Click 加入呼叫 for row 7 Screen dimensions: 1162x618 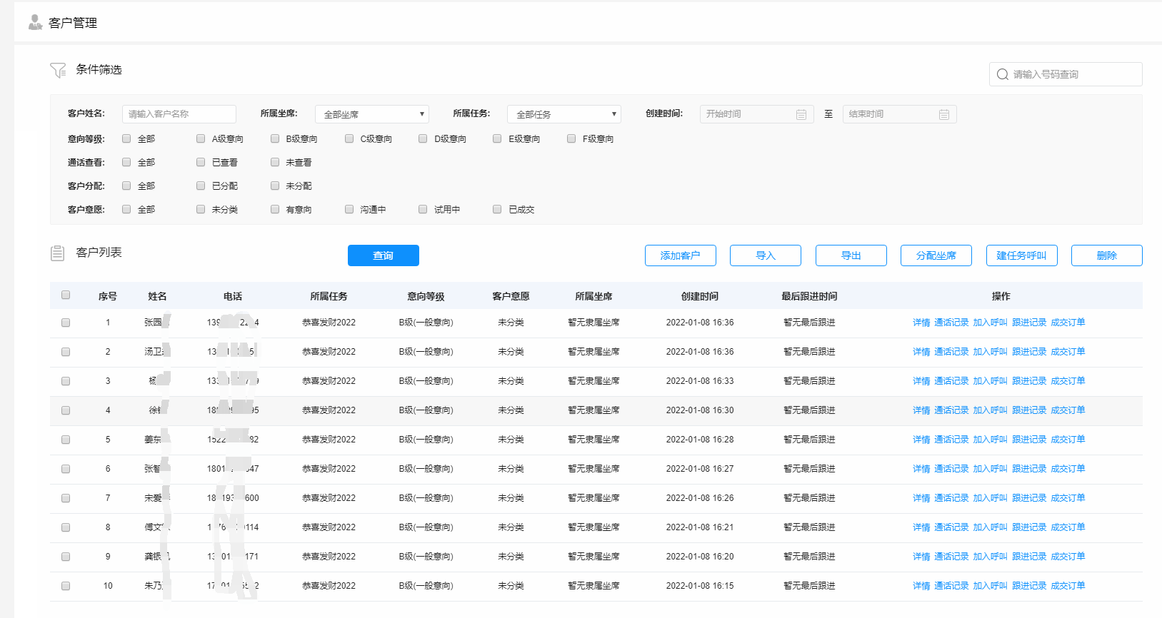click(x=990, y=498)
